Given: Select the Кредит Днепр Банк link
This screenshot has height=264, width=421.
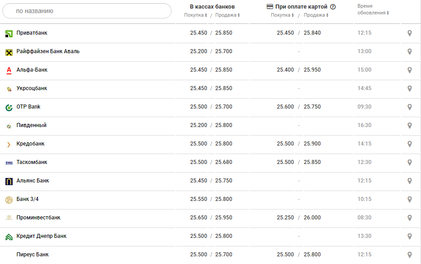Looking at the screenshot, I should (x=42, y=236).
